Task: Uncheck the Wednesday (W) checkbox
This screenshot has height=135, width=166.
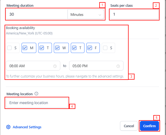Action: coord(57,48)
